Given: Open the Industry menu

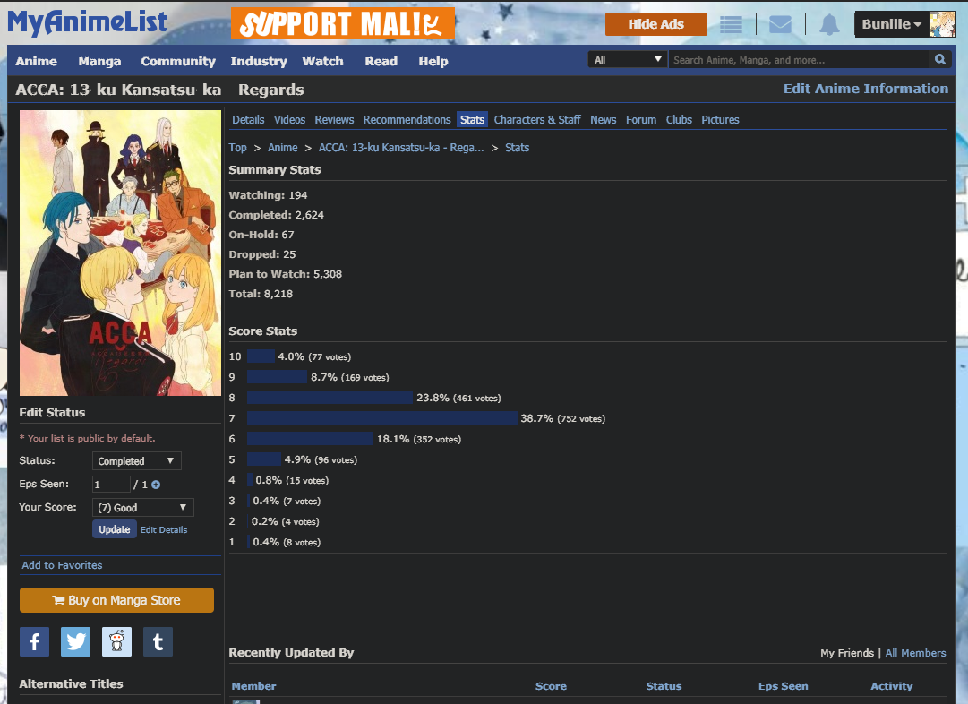Looking at the screenshot, I should [x=259, y=61].
